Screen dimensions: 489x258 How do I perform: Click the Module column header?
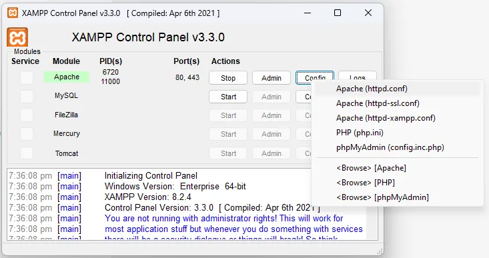coord(66,61)
